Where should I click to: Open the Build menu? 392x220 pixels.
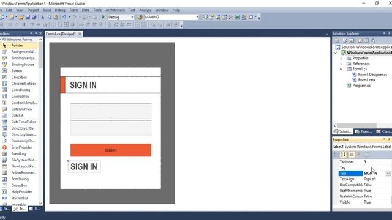(x=47, y=10)
